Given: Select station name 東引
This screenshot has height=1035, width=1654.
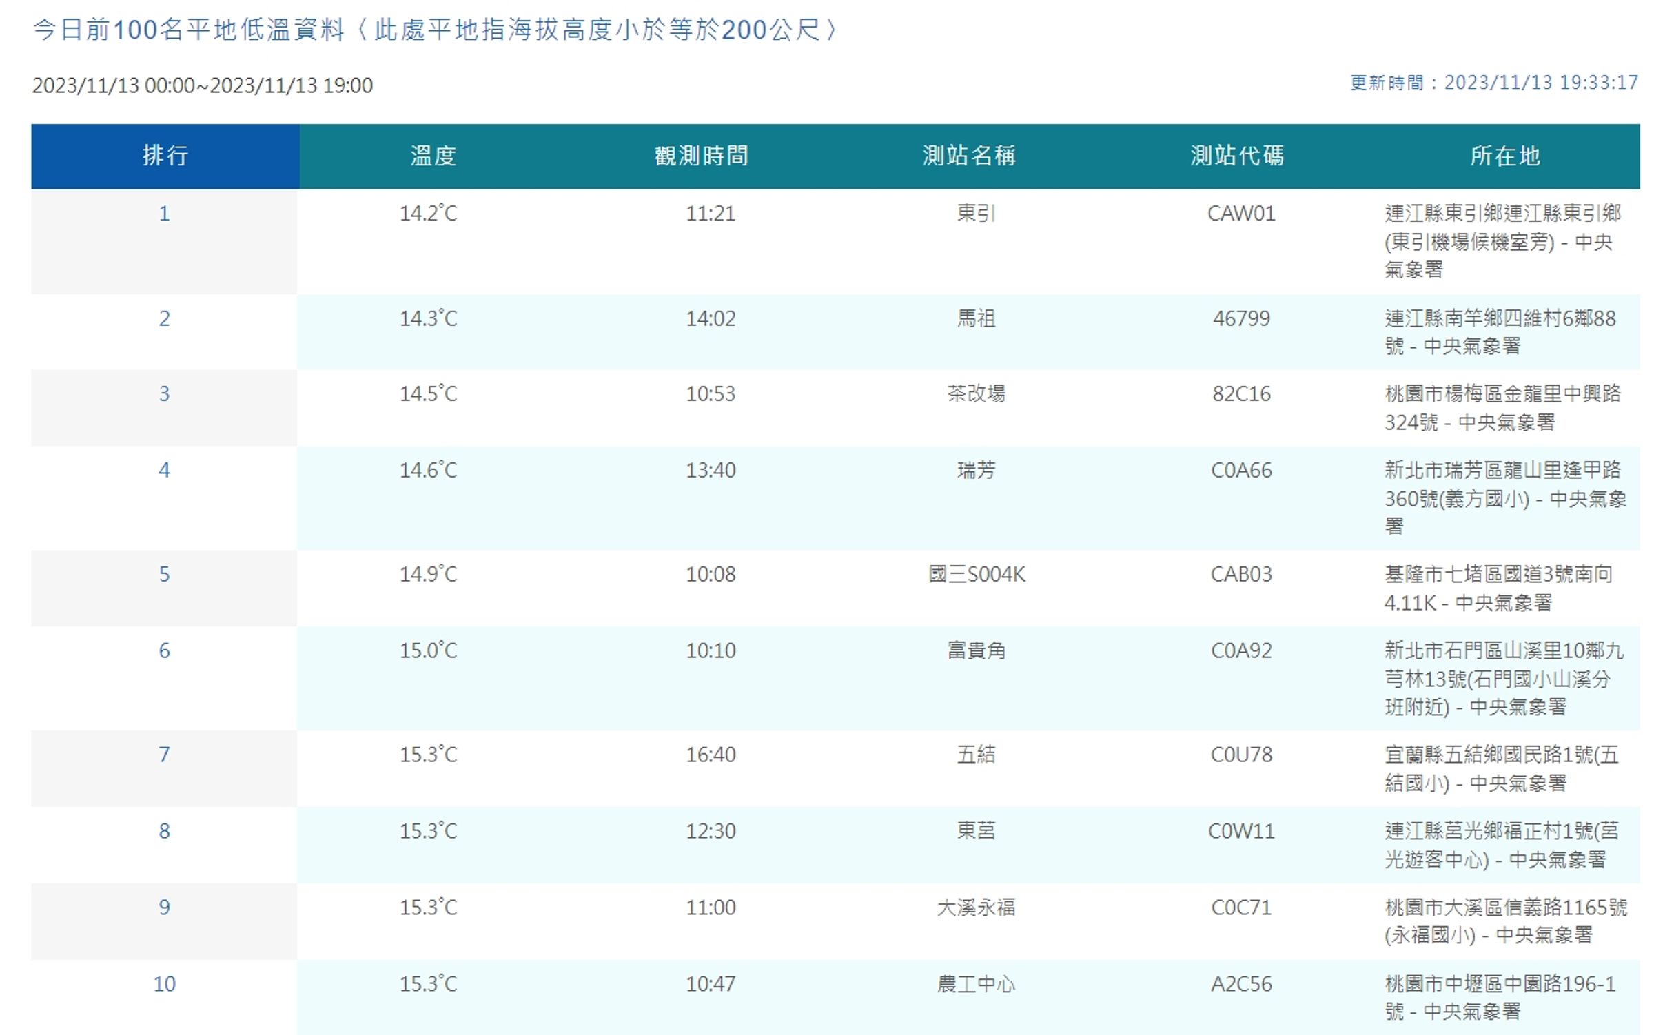Looking at the screenshot, I should click(977, 214).
